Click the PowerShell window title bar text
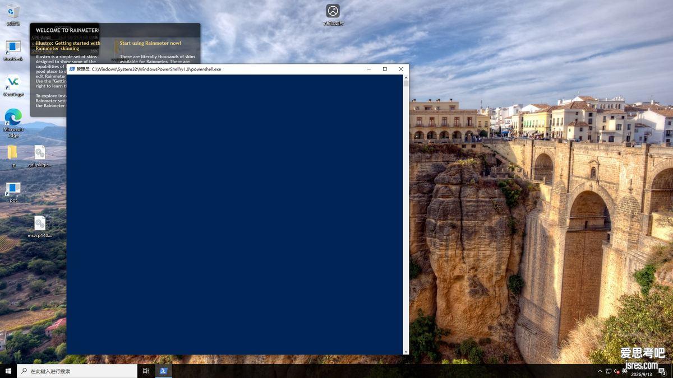 [x=149, y=69]
